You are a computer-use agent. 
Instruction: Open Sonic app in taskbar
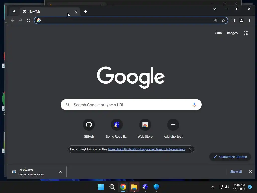tap(145, 187)
